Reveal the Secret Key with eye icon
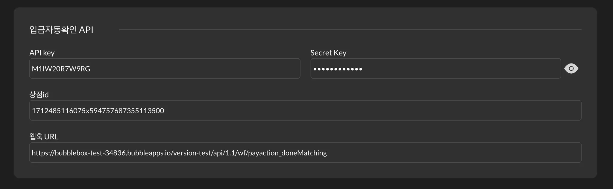Viewport: 613px width, 189px height. tap(571, 69)
